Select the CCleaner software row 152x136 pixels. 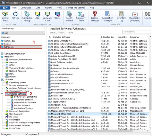click(98, 71)
